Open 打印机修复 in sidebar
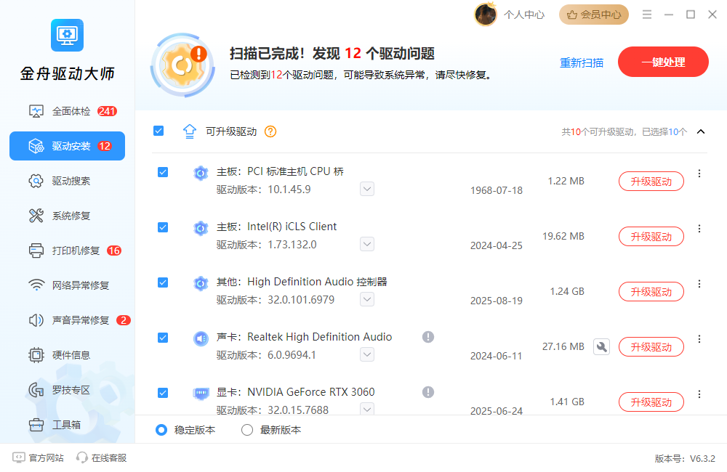 (x=67, y=251)
